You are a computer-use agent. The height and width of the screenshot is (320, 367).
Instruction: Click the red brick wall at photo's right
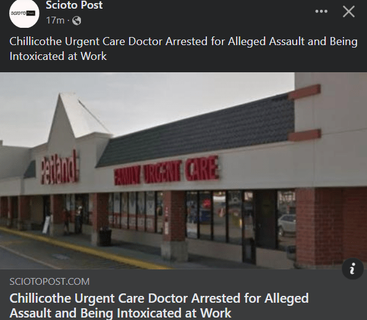point(331,227)
